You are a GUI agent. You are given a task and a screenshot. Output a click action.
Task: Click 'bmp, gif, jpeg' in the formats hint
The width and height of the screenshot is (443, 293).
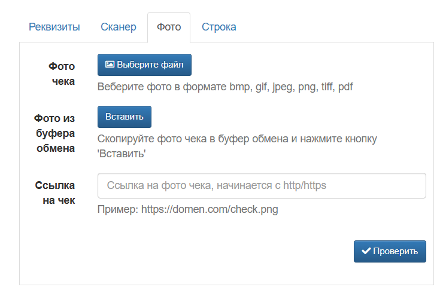click(x=261, y=87)
